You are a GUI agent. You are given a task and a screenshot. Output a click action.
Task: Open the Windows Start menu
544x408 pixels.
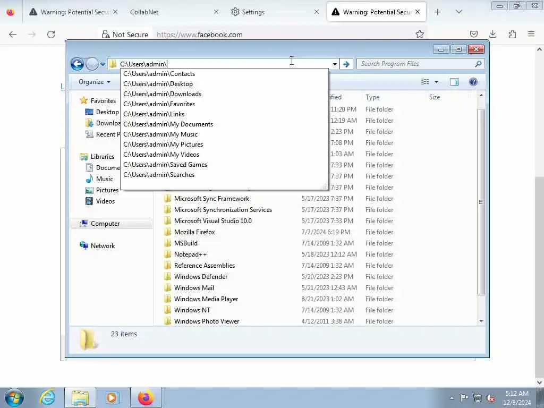point(14,397)
